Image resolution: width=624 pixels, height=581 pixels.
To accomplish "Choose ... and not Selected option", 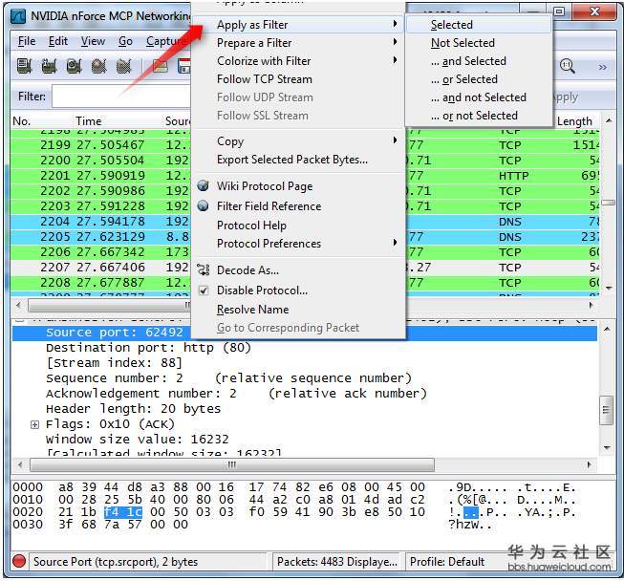I will tap(479, 97).
